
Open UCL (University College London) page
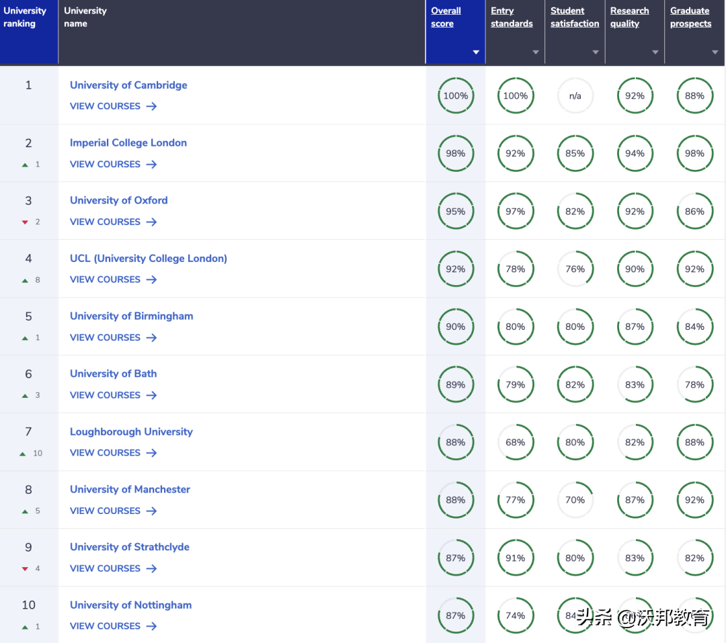tap(148, 258)
